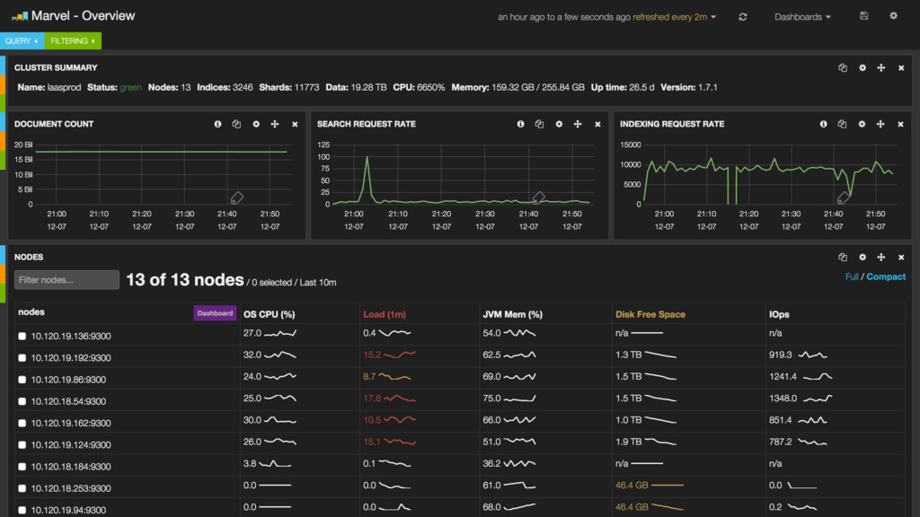Select node 10.120.19.124:9300 checkbox
The height and width of the screenshot is (517, 920).
click(22, 445)
